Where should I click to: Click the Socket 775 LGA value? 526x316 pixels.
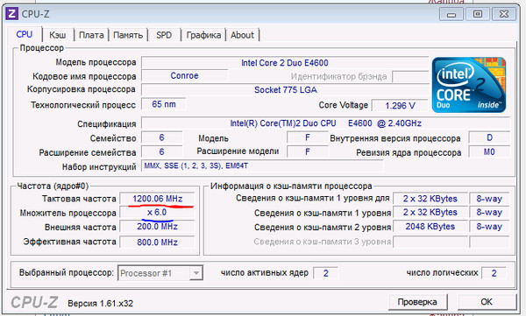(x=286, y=90)
